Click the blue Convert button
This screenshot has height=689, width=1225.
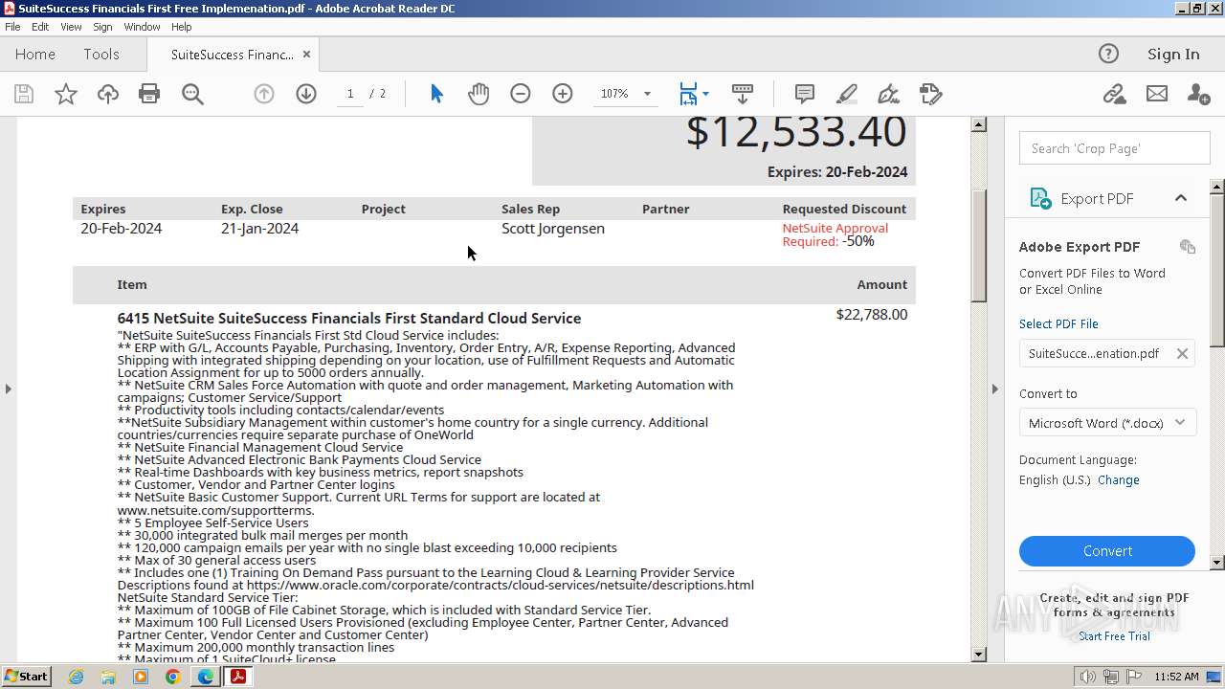coord(1107,551)
